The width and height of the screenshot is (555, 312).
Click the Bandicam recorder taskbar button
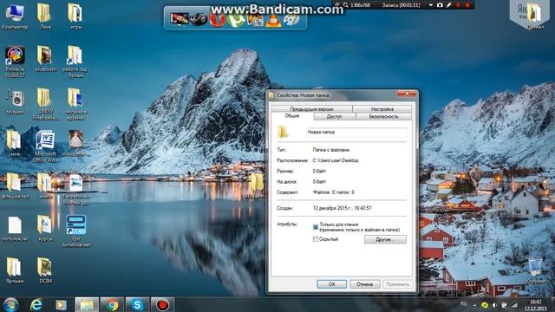pyautogui.click(x=163, y=304)
